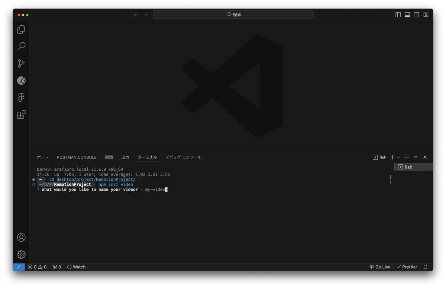This screenshot has width=446, height=288.
Task: Toggle the secondary side bar layout icon
Action: click(x=417, y=15)
